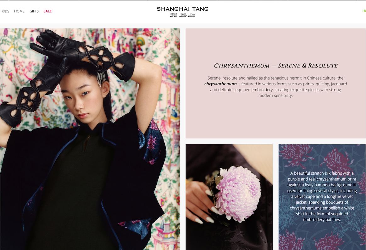Image resolution: width=366 pixels, height=250 pixels.
Task: Select the red SALE menu item
Action: 47,11
